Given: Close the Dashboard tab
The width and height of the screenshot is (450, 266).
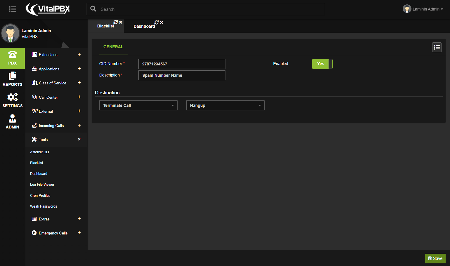Looking at the screenshot, I should coord(161,22).
